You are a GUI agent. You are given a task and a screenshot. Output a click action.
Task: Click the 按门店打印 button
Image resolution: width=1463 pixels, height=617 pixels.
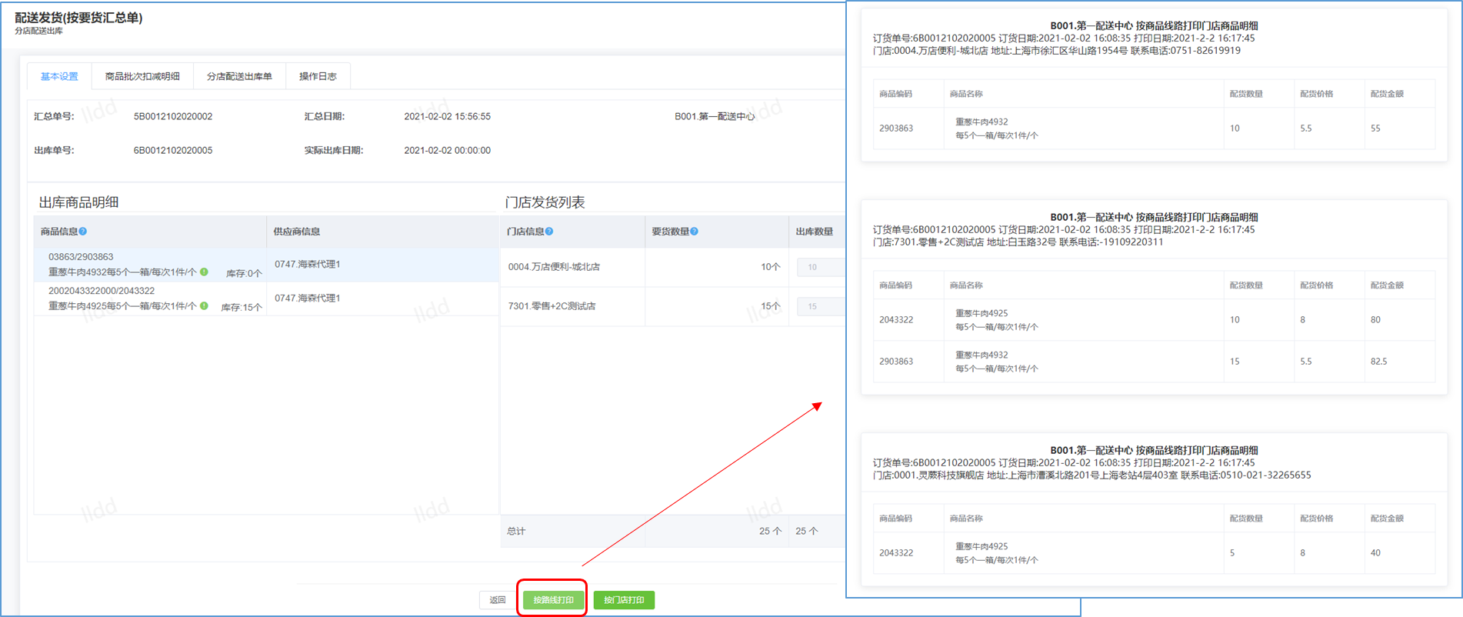(x=624, y=600)
